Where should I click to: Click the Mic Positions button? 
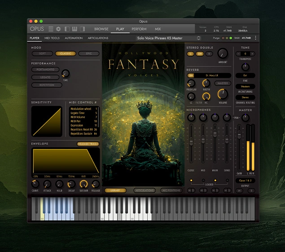tap(171, 190)
